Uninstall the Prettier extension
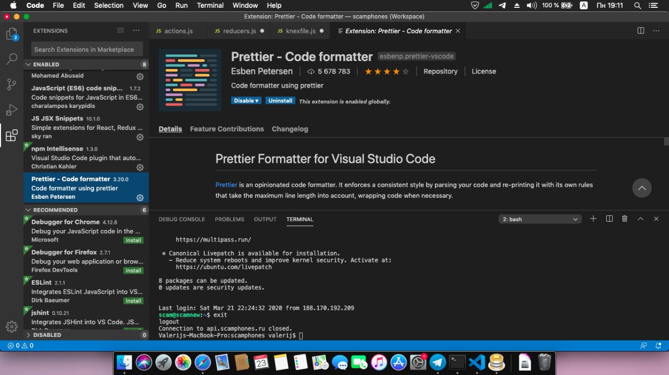Viewport: 669px width, 375px height. 280,101
